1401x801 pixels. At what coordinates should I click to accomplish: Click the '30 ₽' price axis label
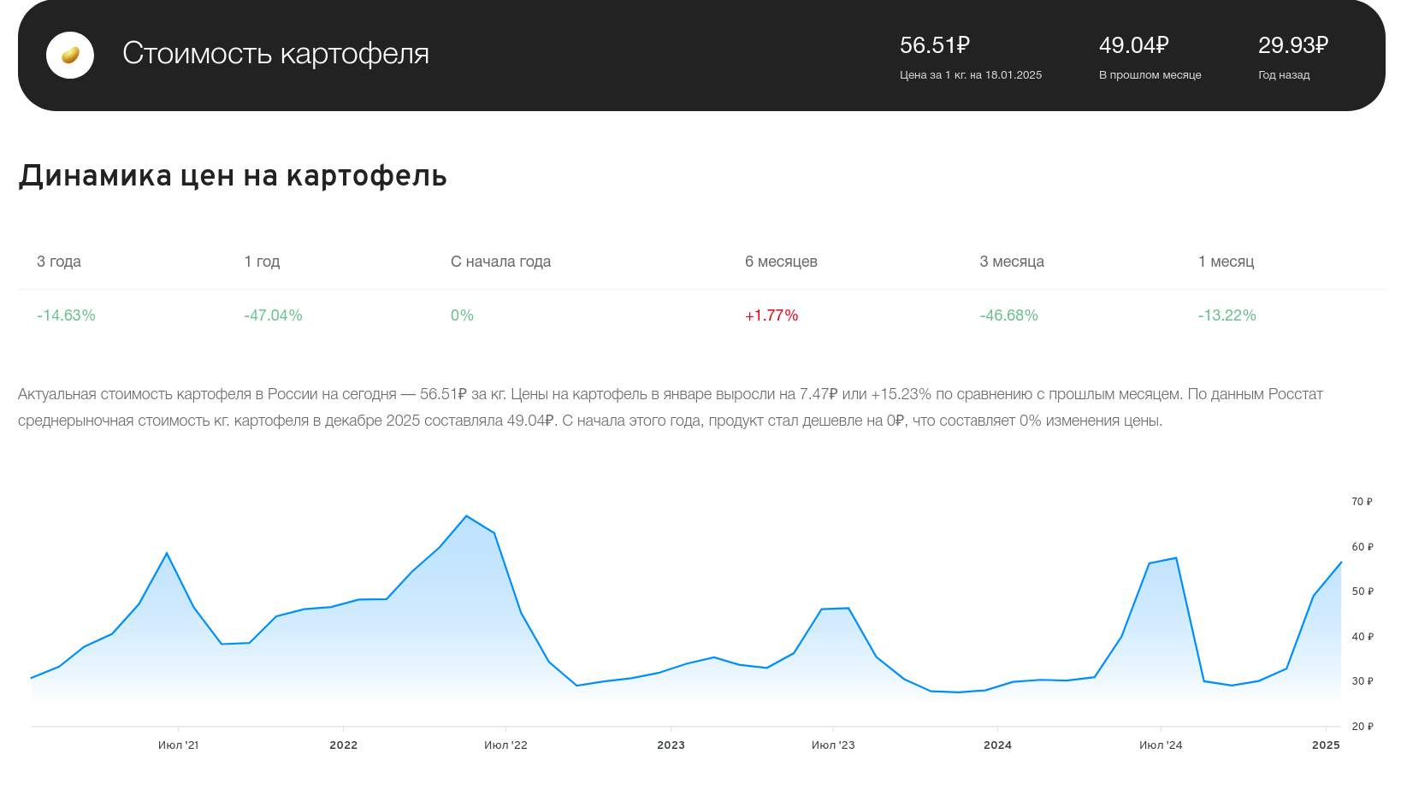[1362, 681]
